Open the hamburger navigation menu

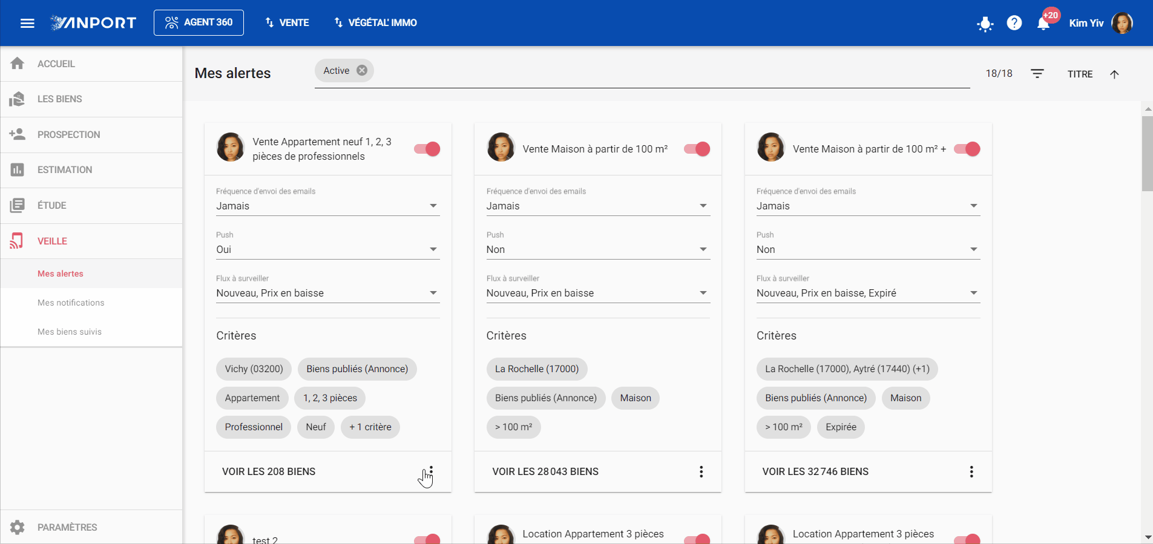pyautogui.click(x=27, y=23)
